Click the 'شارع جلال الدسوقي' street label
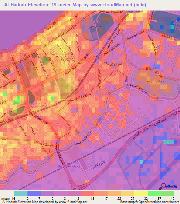The image size is (180, 204). 79,97
